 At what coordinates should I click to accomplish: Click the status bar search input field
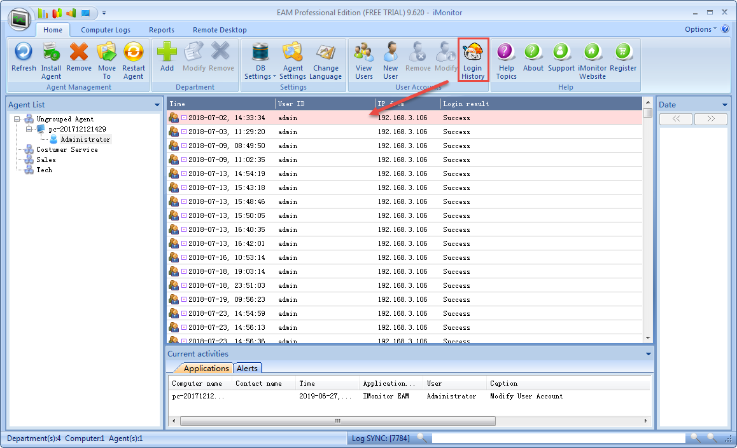558,438
